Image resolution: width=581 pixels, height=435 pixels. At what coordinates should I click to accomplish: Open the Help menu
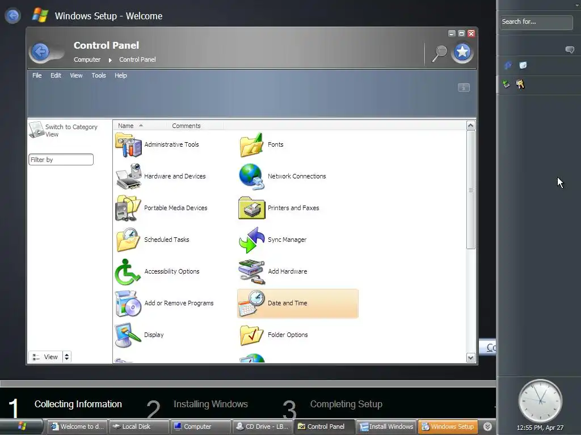pyautogui.click(x=121, y=75)
